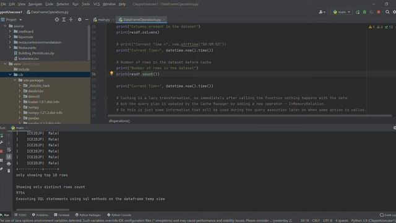Expand the databricks package folder
Image resolution: width=396 pixels, height=223 pixels.
pyautogui.click(x=20, y=91)
